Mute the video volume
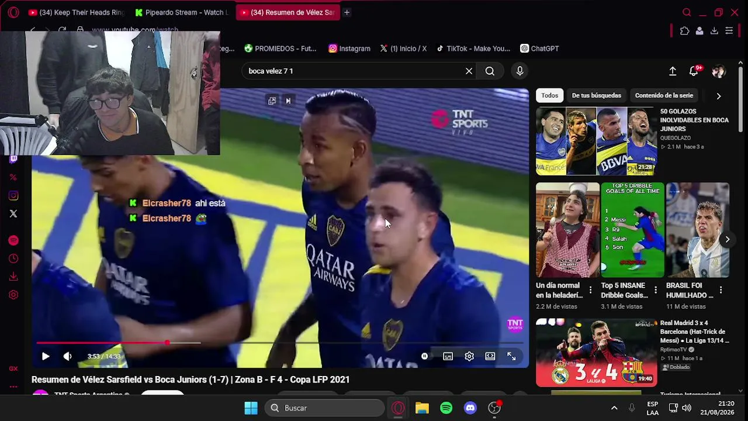 point(68,356)
